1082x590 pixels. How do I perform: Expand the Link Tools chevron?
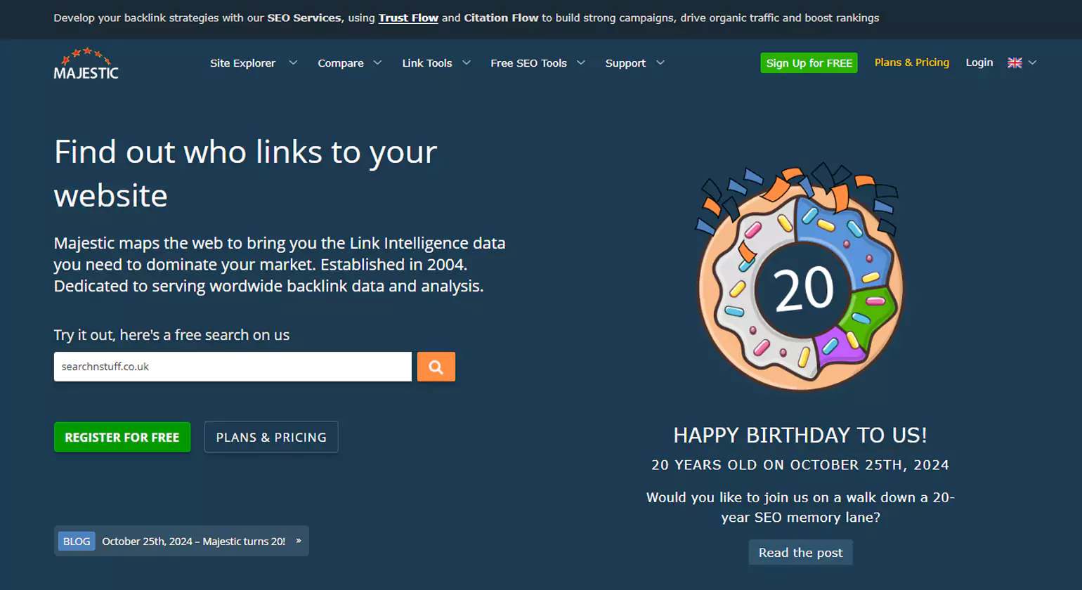click(466, 63)
